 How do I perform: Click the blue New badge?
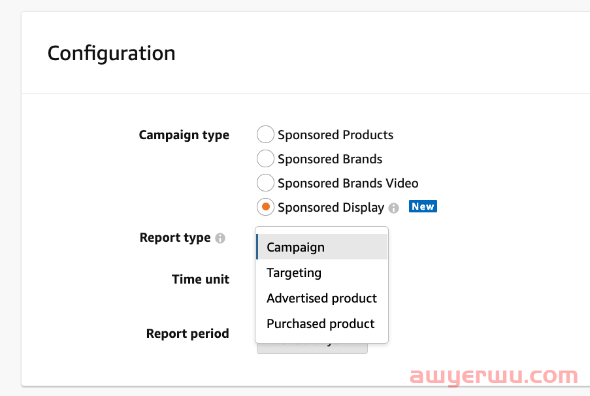click(423, 206)
